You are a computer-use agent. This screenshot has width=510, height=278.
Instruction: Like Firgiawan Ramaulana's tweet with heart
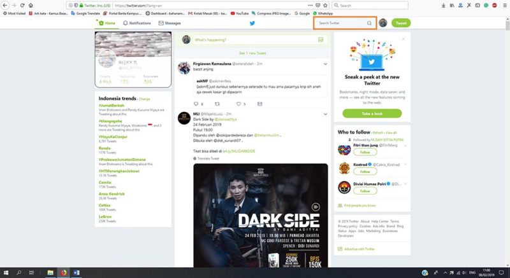(238, 104)
